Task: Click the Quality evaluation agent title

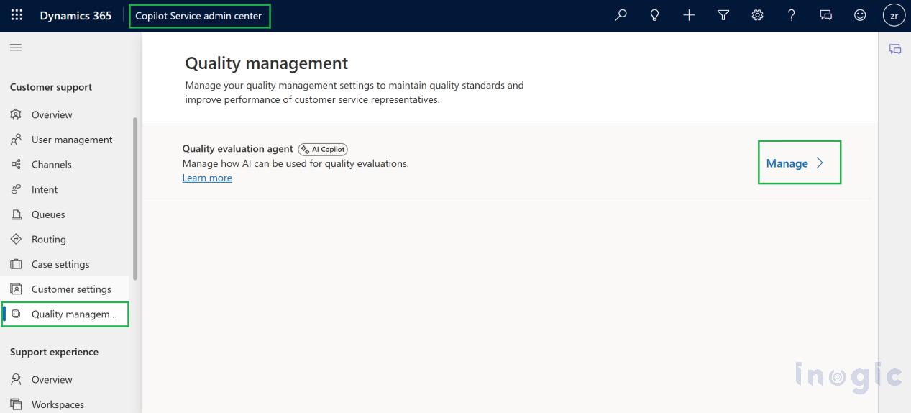Action: tap(238, 149)
